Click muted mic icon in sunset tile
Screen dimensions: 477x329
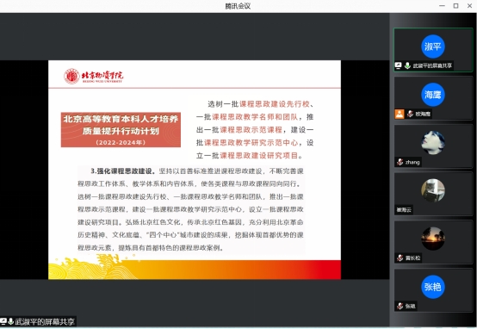tap(400, 258)
